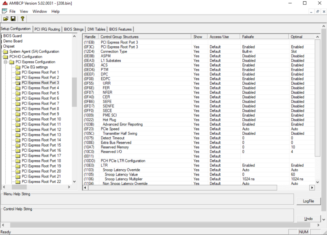327x235 pixels.
Task: Switch to the BIOS Strings tab
Action: pyautogui.click(x=74, y=29)
